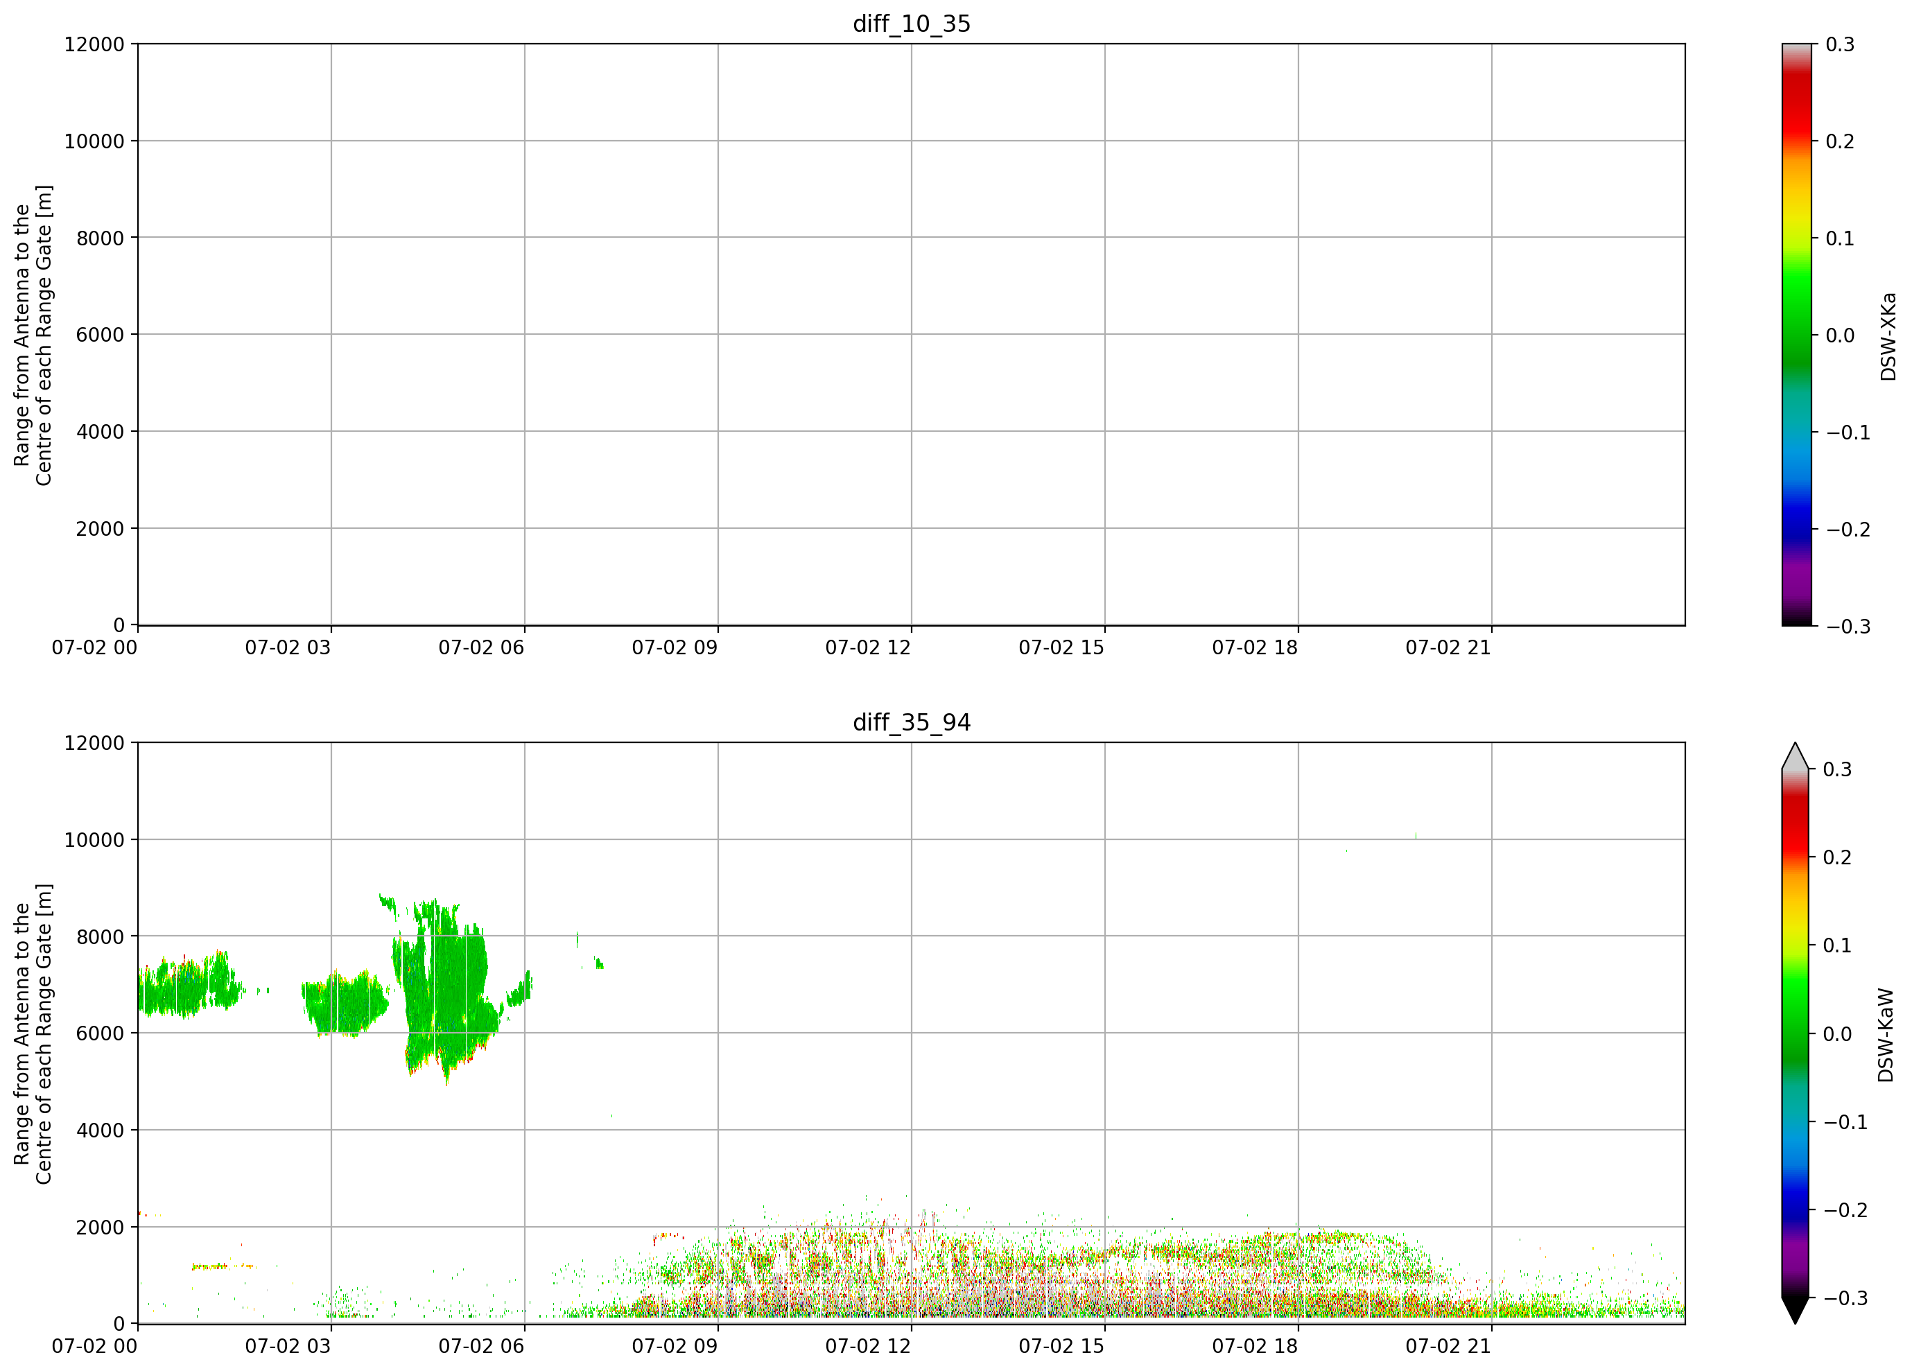This screenshot has height=1371, width=1912.
Task: Click the 4000 y-tick in diff_10_35
Action: click(101, 431)
